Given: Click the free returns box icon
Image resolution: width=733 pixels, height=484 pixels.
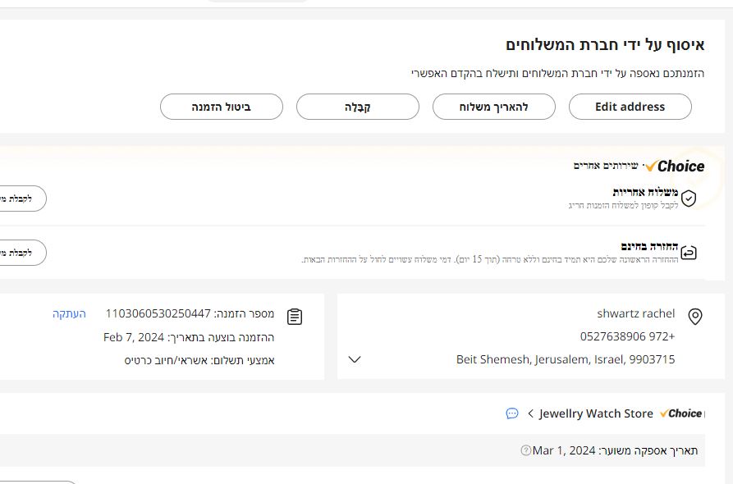Looking at the screenshot, I should [689, 252].
